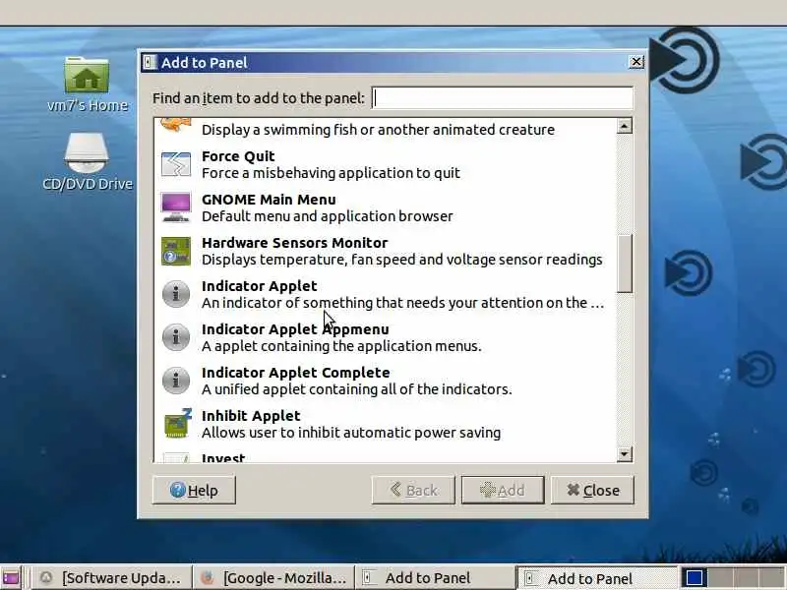Click 'Allows user to inhibit automatic power saving'
Viewport: 787px width, 590px height.
point(351,433)
